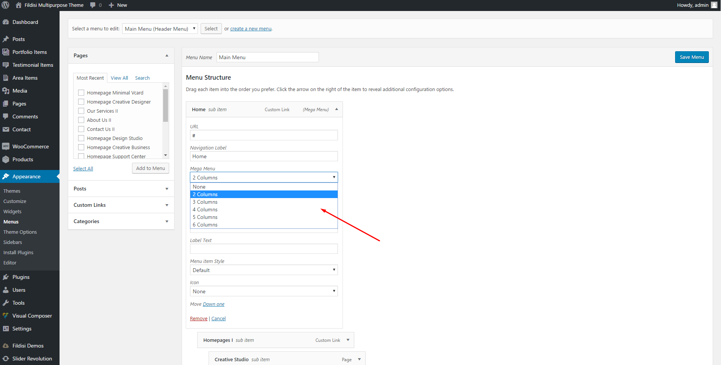Open the site home icon
This screenshot has width=721, height=365.
pyautogui.click(x=19, y=5)
